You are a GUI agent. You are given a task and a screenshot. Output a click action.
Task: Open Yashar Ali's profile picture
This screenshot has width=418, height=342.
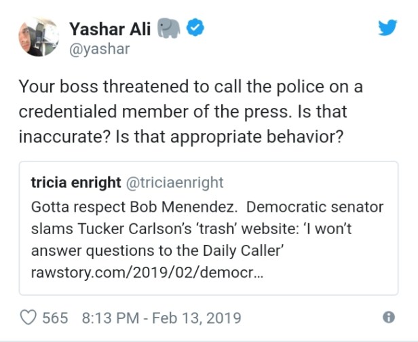tap(38, 38)
